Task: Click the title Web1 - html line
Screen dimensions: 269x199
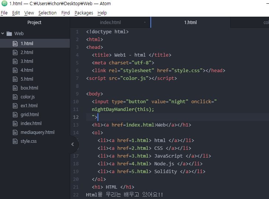Action: pos(132,55)
